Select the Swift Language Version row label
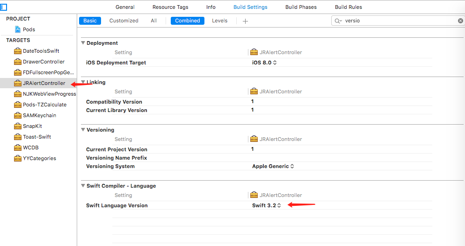The image size is (465, 246). click(x=117, y=205)
